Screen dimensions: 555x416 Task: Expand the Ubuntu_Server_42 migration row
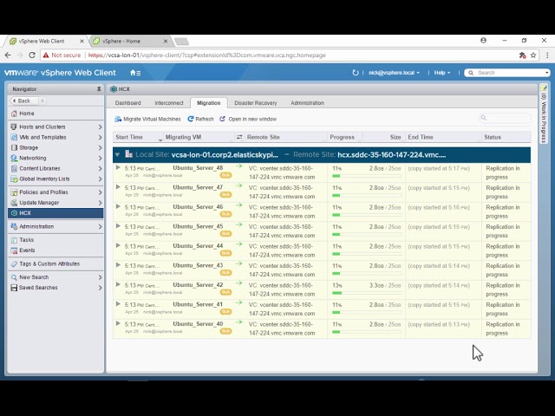pyautogui.click(x=119, y=286)
